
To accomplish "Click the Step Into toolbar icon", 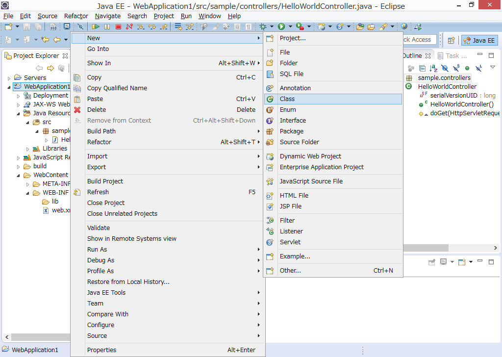I will pos(141,27).
